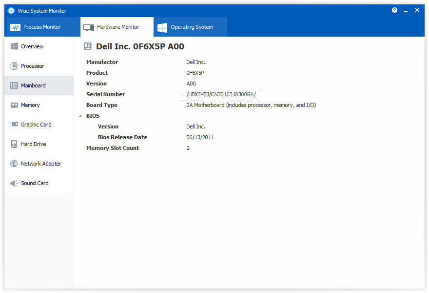Click the BIOS 'Version' sub-label
The width and height of the screenshot is (429, 293).
[108, 126]
